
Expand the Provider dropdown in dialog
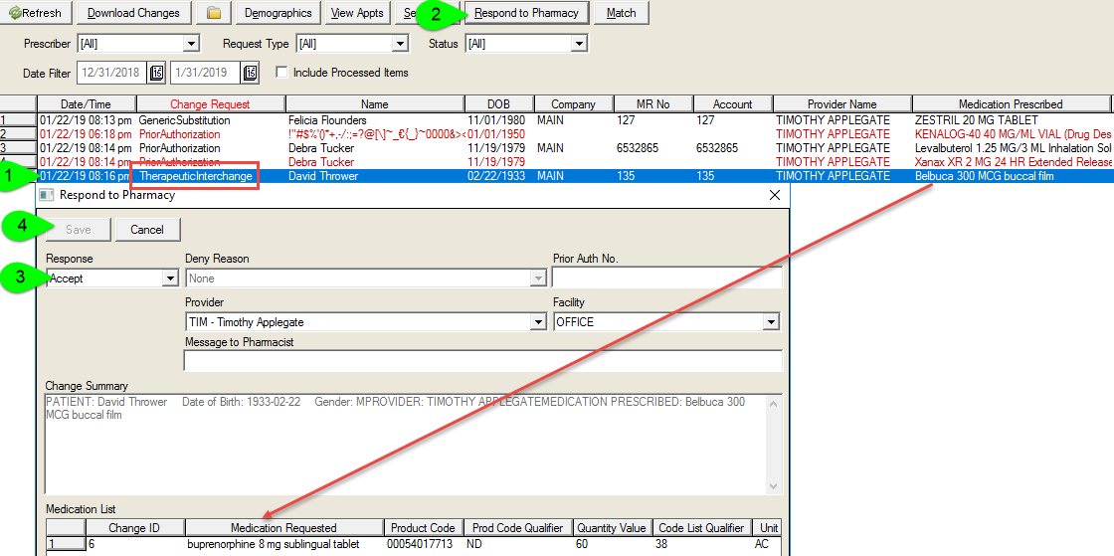click(x=538, y=322)
